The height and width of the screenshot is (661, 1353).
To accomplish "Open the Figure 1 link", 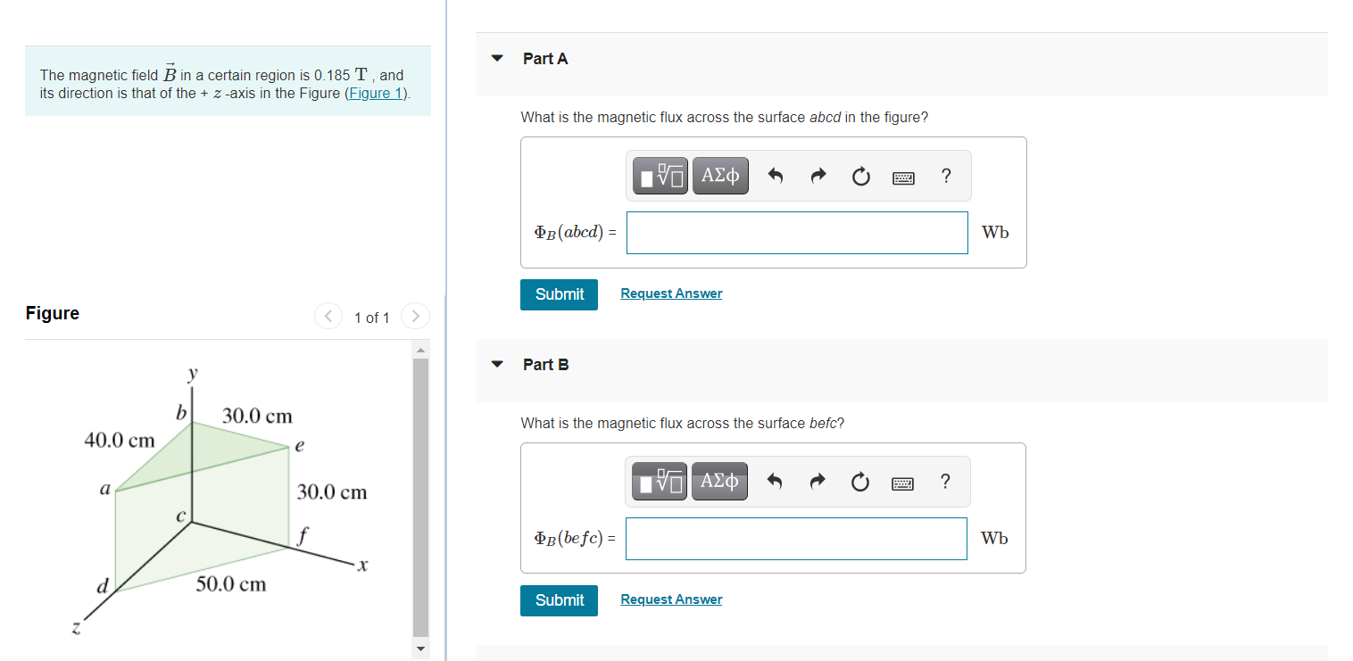I will tap(377, 93).
